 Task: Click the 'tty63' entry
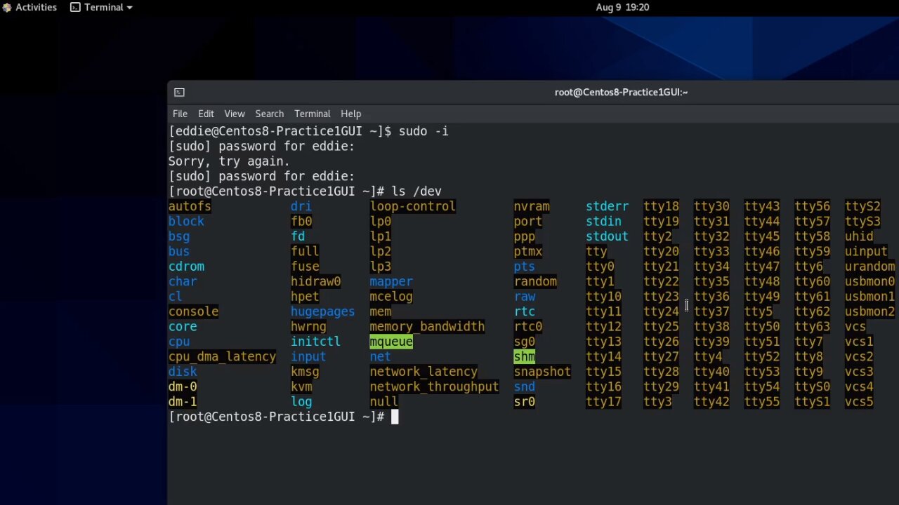point(812,326)
